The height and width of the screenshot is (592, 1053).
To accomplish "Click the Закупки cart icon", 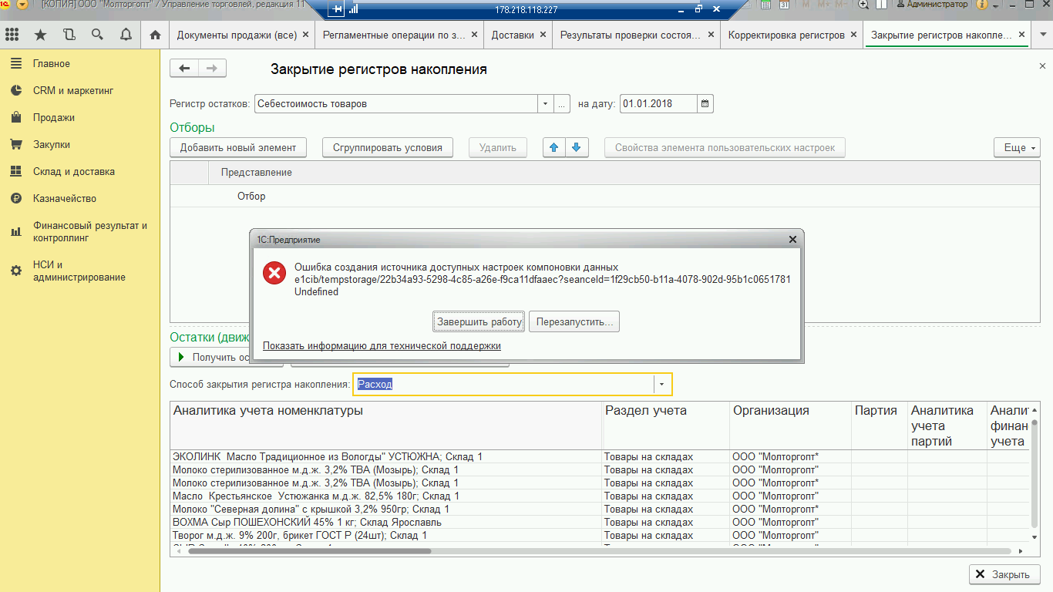I will pyautogui.click(x=16, y=145).
